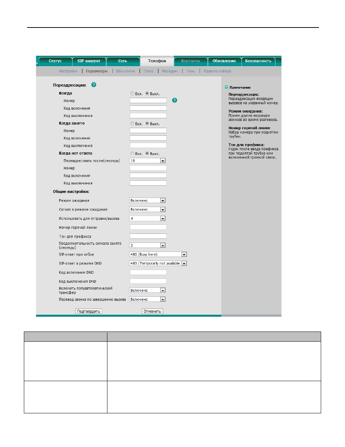Screen dimensions: 345x447
Task: Open the Настройки submenu link
Action: point(68,71)
